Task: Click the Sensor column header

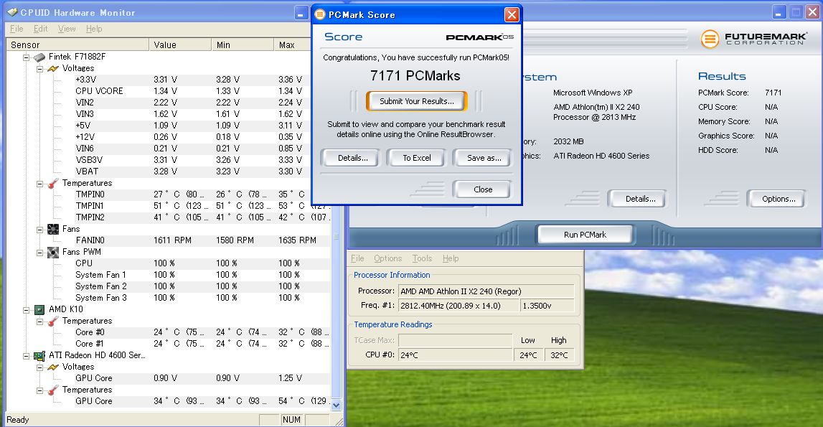Action: click(77, 45)
